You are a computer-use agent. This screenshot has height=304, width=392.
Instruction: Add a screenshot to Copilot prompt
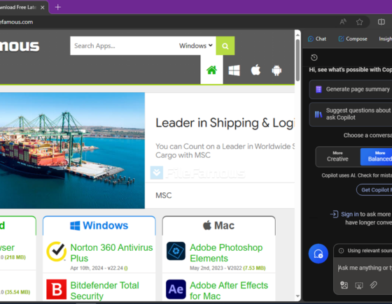359,285
